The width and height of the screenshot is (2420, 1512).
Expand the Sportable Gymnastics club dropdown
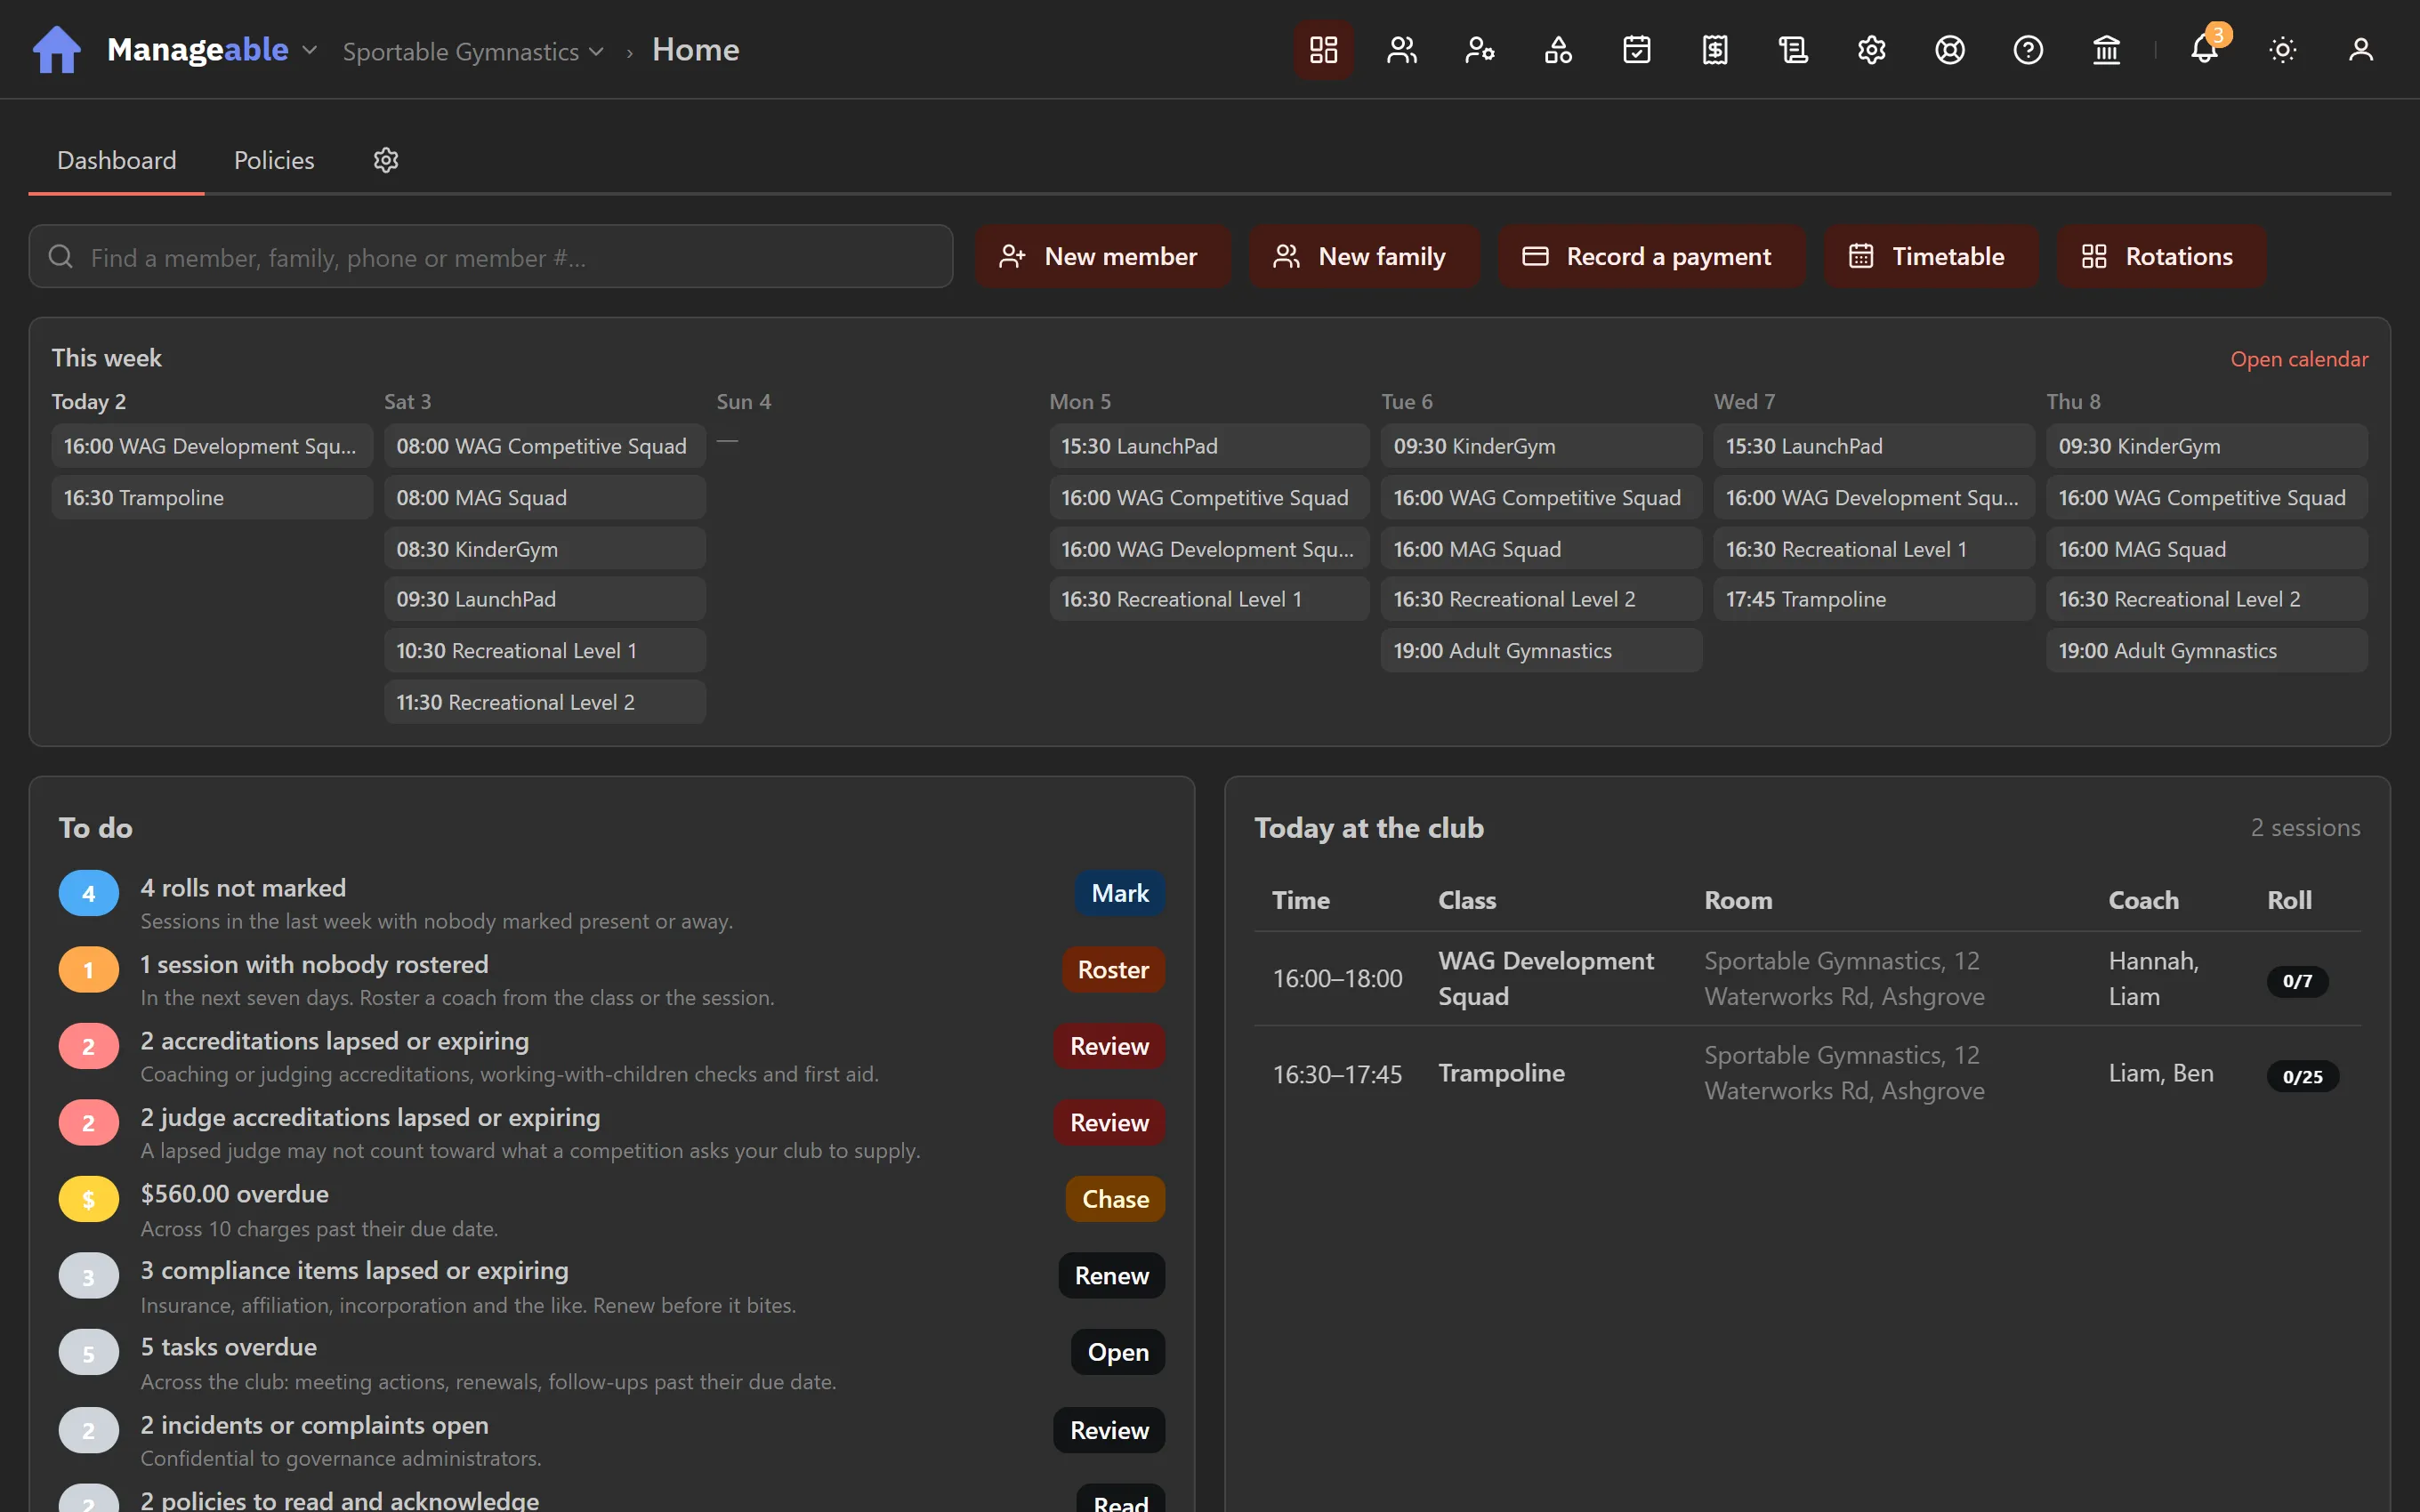(x=473, y=51)
